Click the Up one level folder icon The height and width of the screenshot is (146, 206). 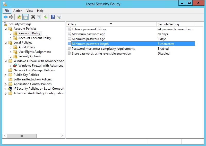click(x=19, y=17)
